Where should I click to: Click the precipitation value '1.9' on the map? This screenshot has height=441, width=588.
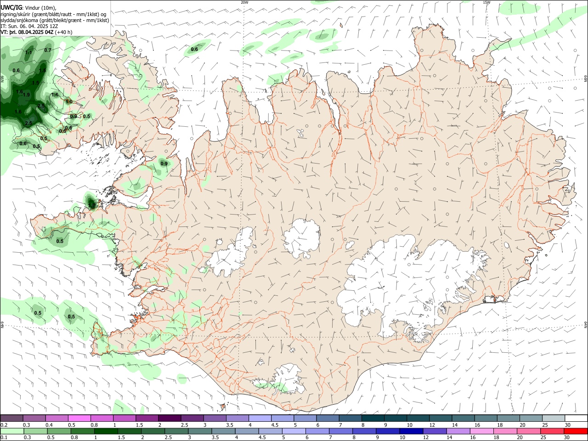(26, 95)
